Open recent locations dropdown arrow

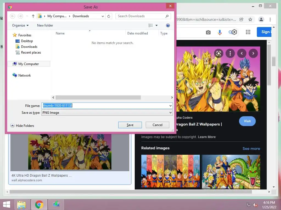(x=27, y=16)
